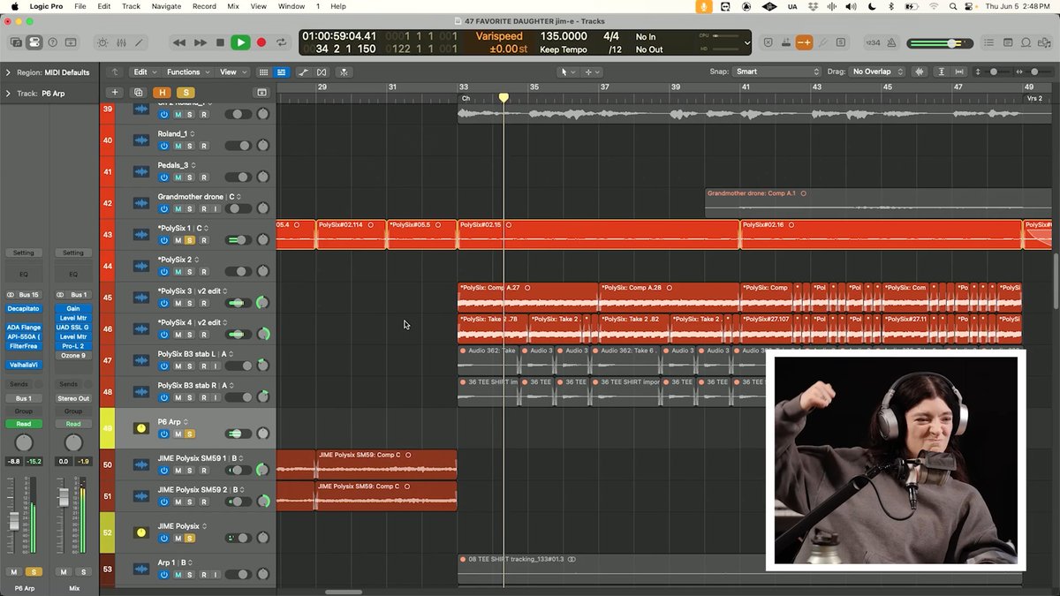Open the Decapitato plug-in slot
Viewport: 1060px width, 596px height.
click(x=24, y=309)
